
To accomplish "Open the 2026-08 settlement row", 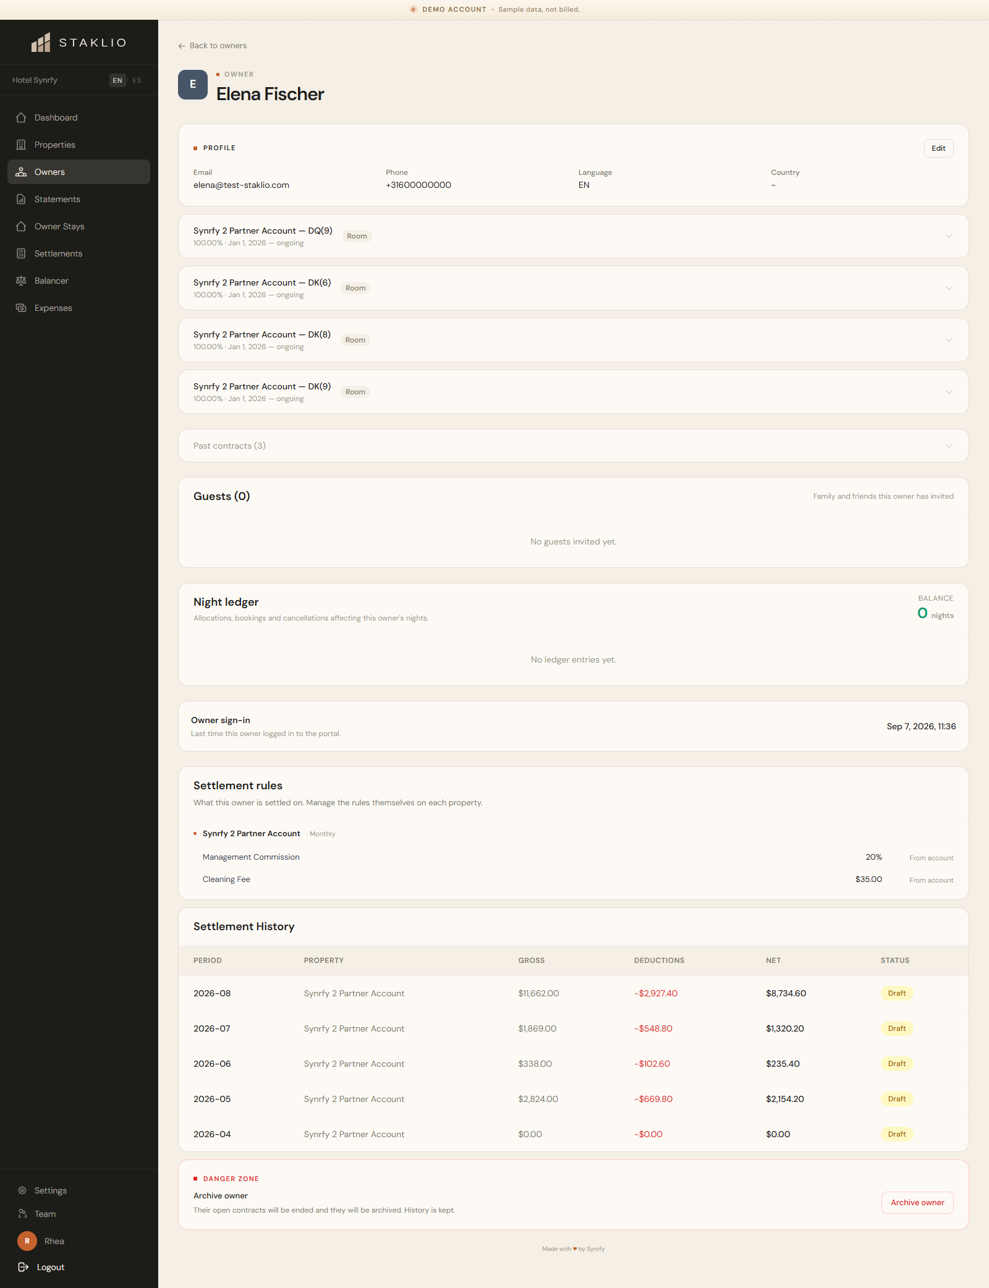I will 573,993.
